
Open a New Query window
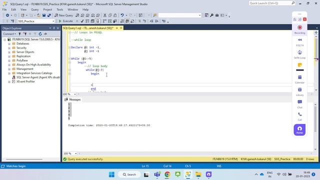[x=64, y=15]
